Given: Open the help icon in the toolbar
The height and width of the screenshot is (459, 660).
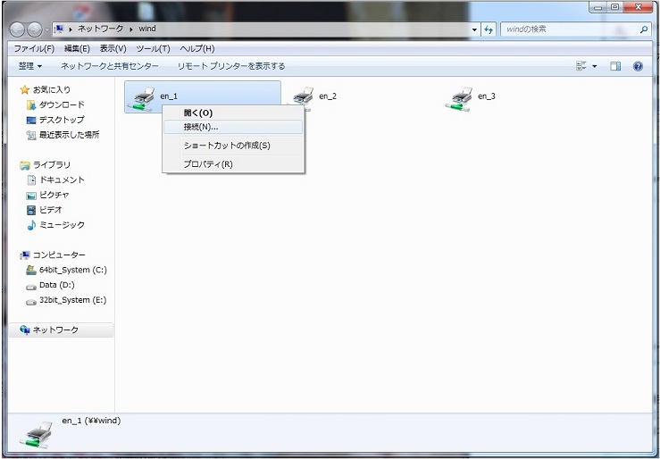Looking at the screenshot, I should click(x=638, y=66).
